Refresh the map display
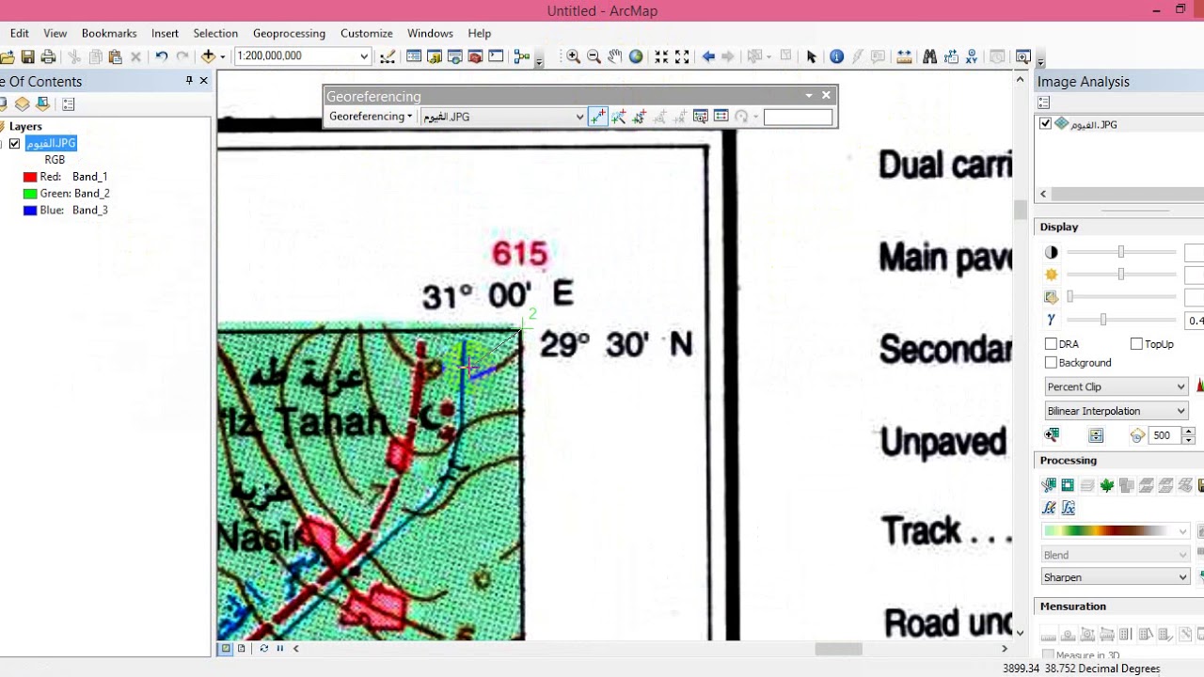 click(263, 648)
